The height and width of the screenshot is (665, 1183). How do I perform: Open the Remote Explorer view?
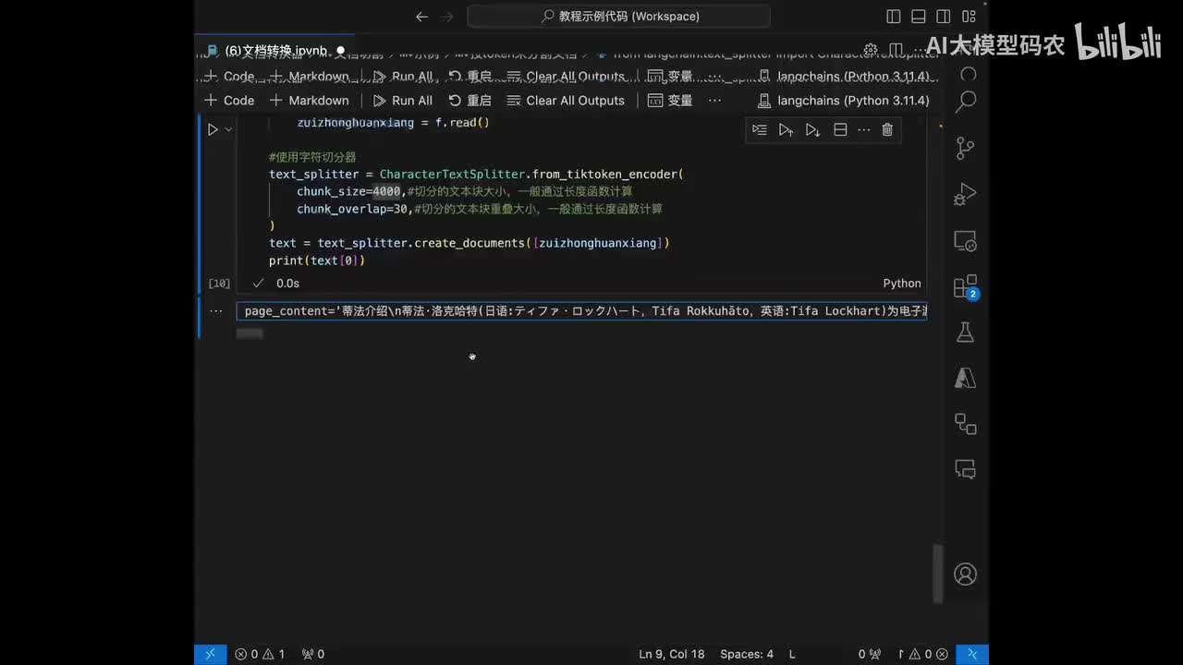point(966,240)
